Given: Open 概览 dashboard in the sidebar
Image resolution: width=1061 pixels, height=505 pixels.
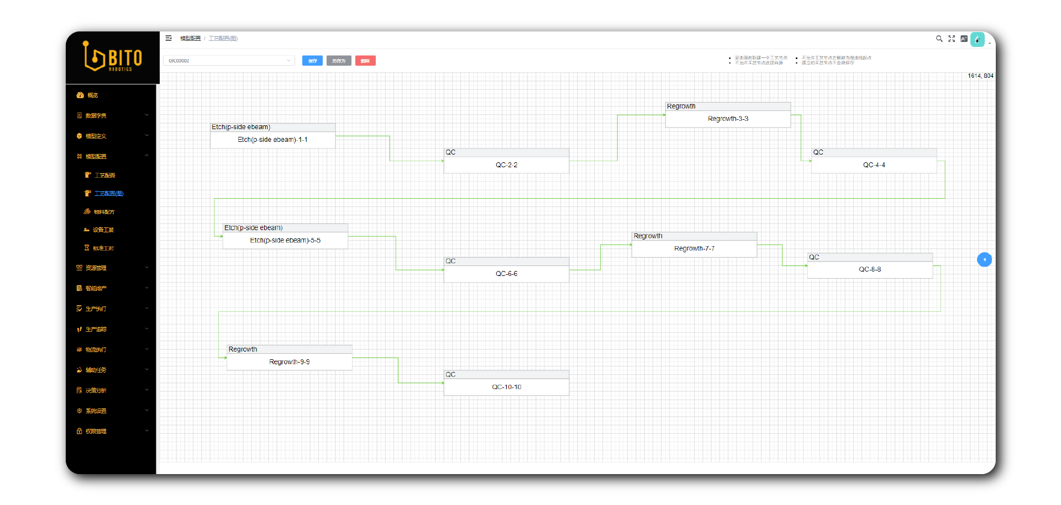Looking at the screenshot, I should pyautogui.click(x=92, y=95).
